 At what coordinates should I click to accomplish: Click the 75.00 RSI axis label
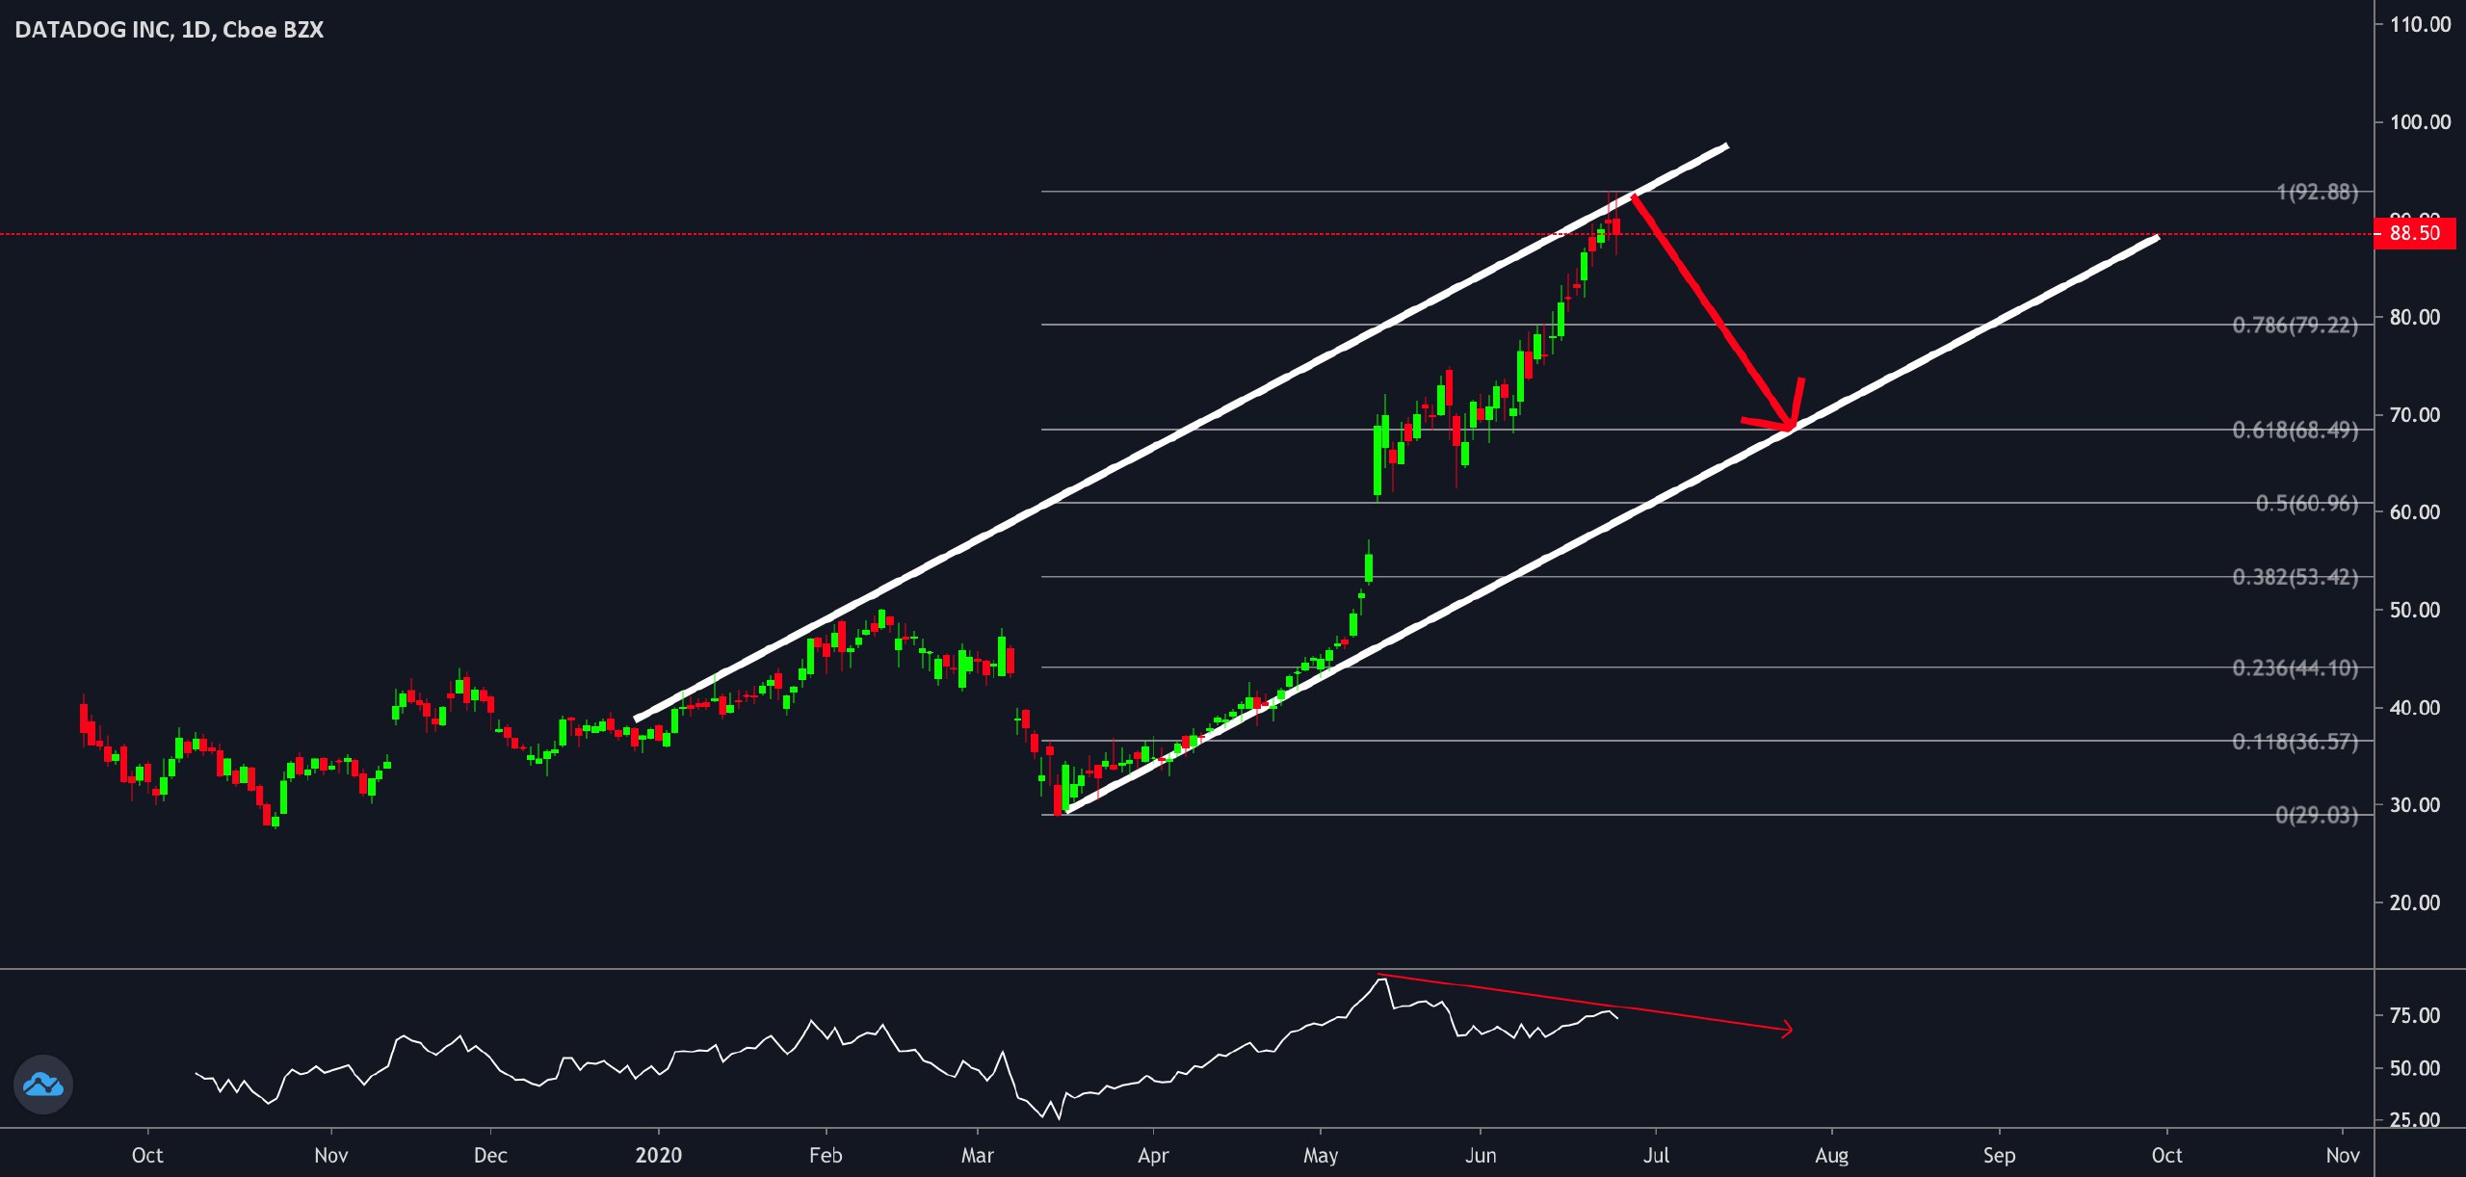[2415, 1015]
